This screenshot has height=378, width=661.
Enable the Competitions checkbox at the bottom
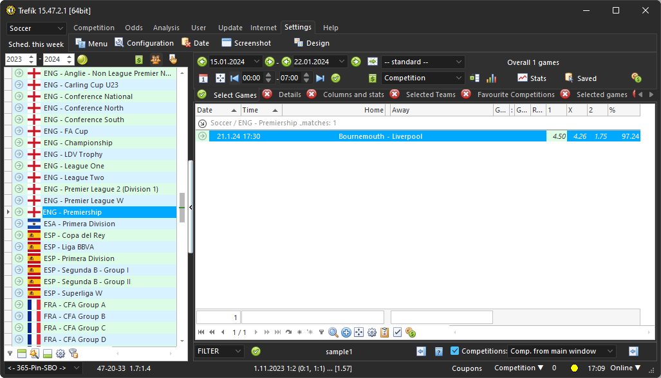455,351
